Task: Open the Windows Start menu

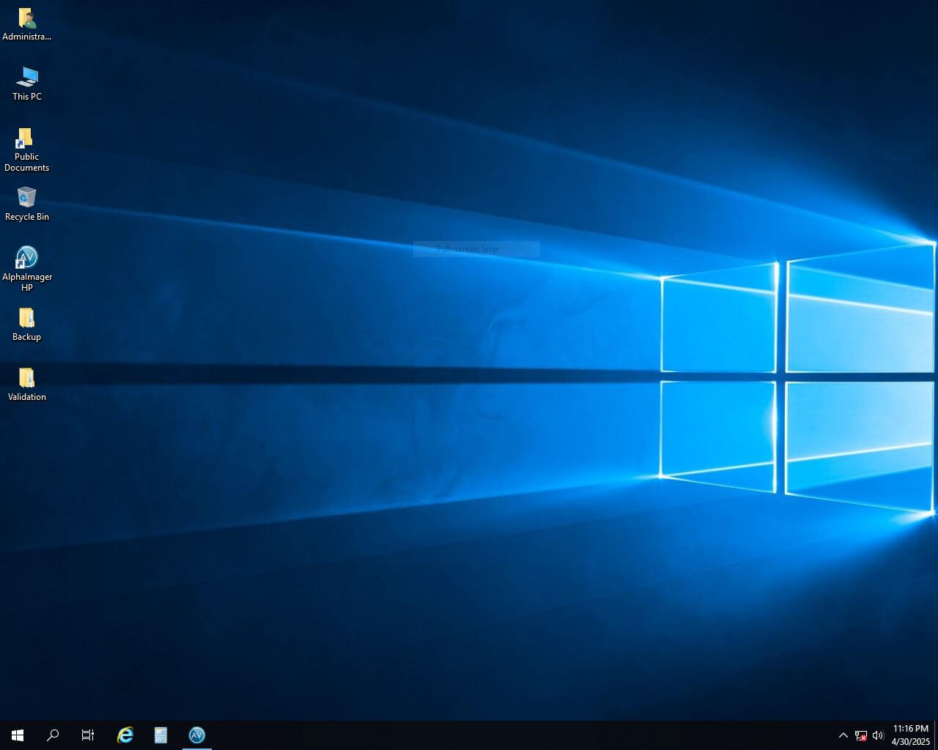Action: (18, 735)
